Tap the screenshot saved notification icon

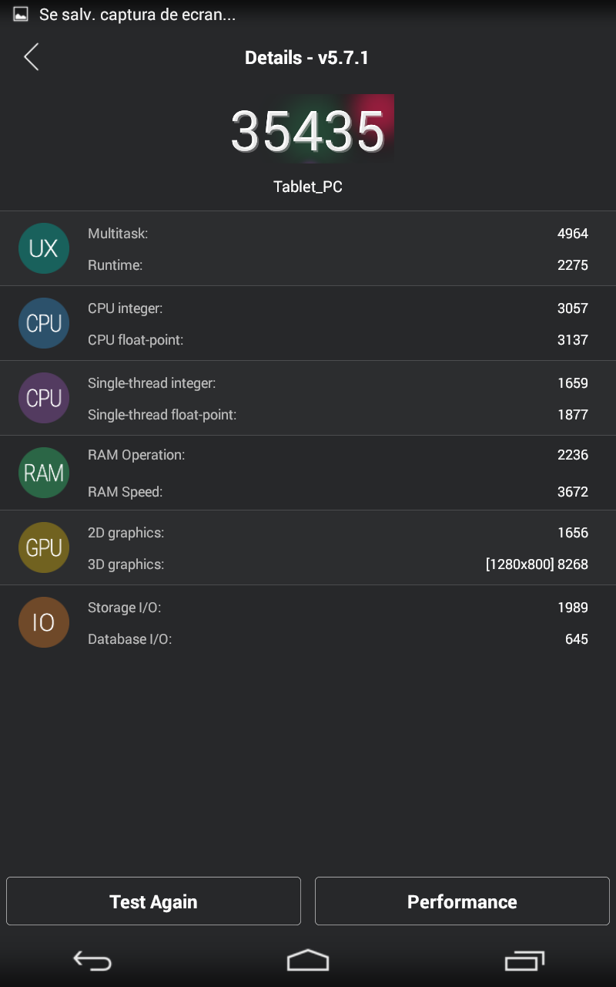point(21,14)
